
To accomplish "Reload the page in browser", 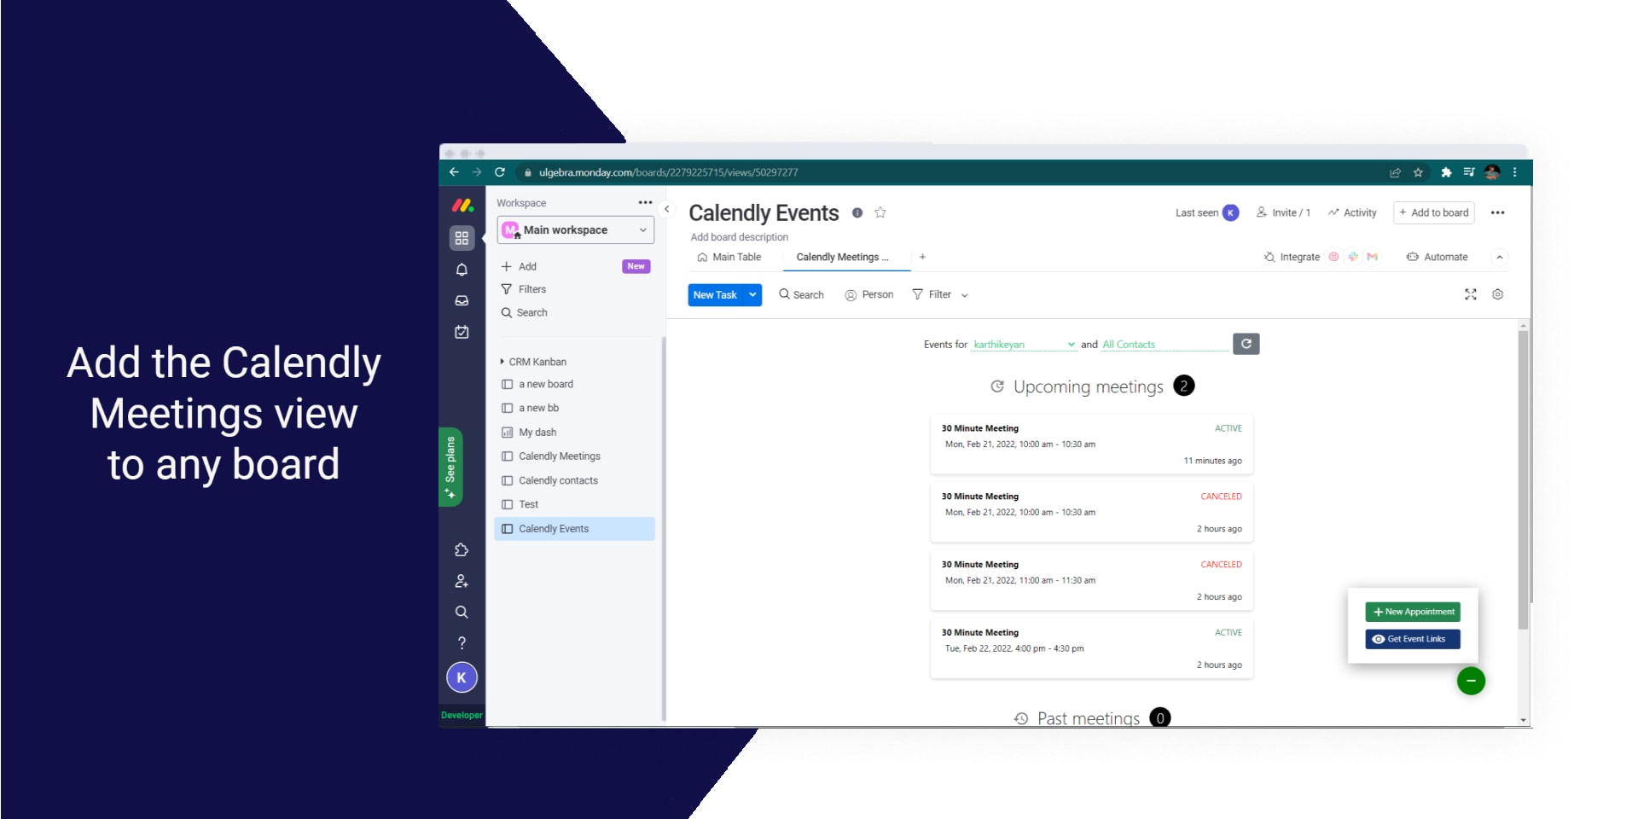I will pos(500,172).
